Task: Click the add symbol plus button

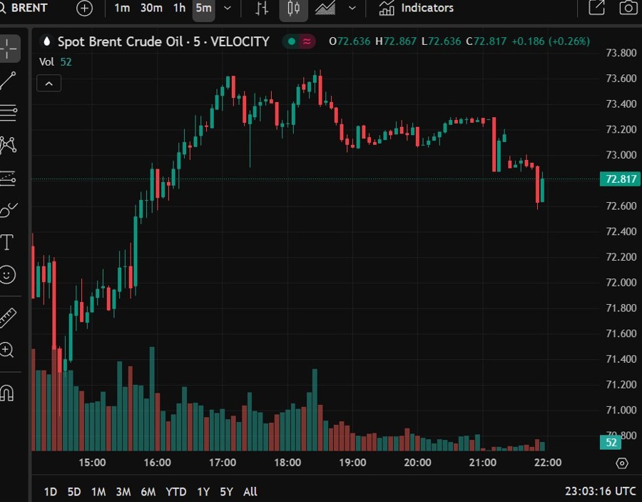Action: 84,8
